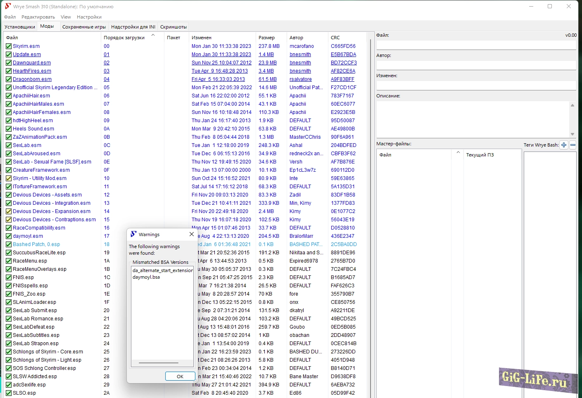Screen dimensions: 582x398
Task: Disable the SexLab.esm plugin checkbox
Action: click(x=9, y=145)
